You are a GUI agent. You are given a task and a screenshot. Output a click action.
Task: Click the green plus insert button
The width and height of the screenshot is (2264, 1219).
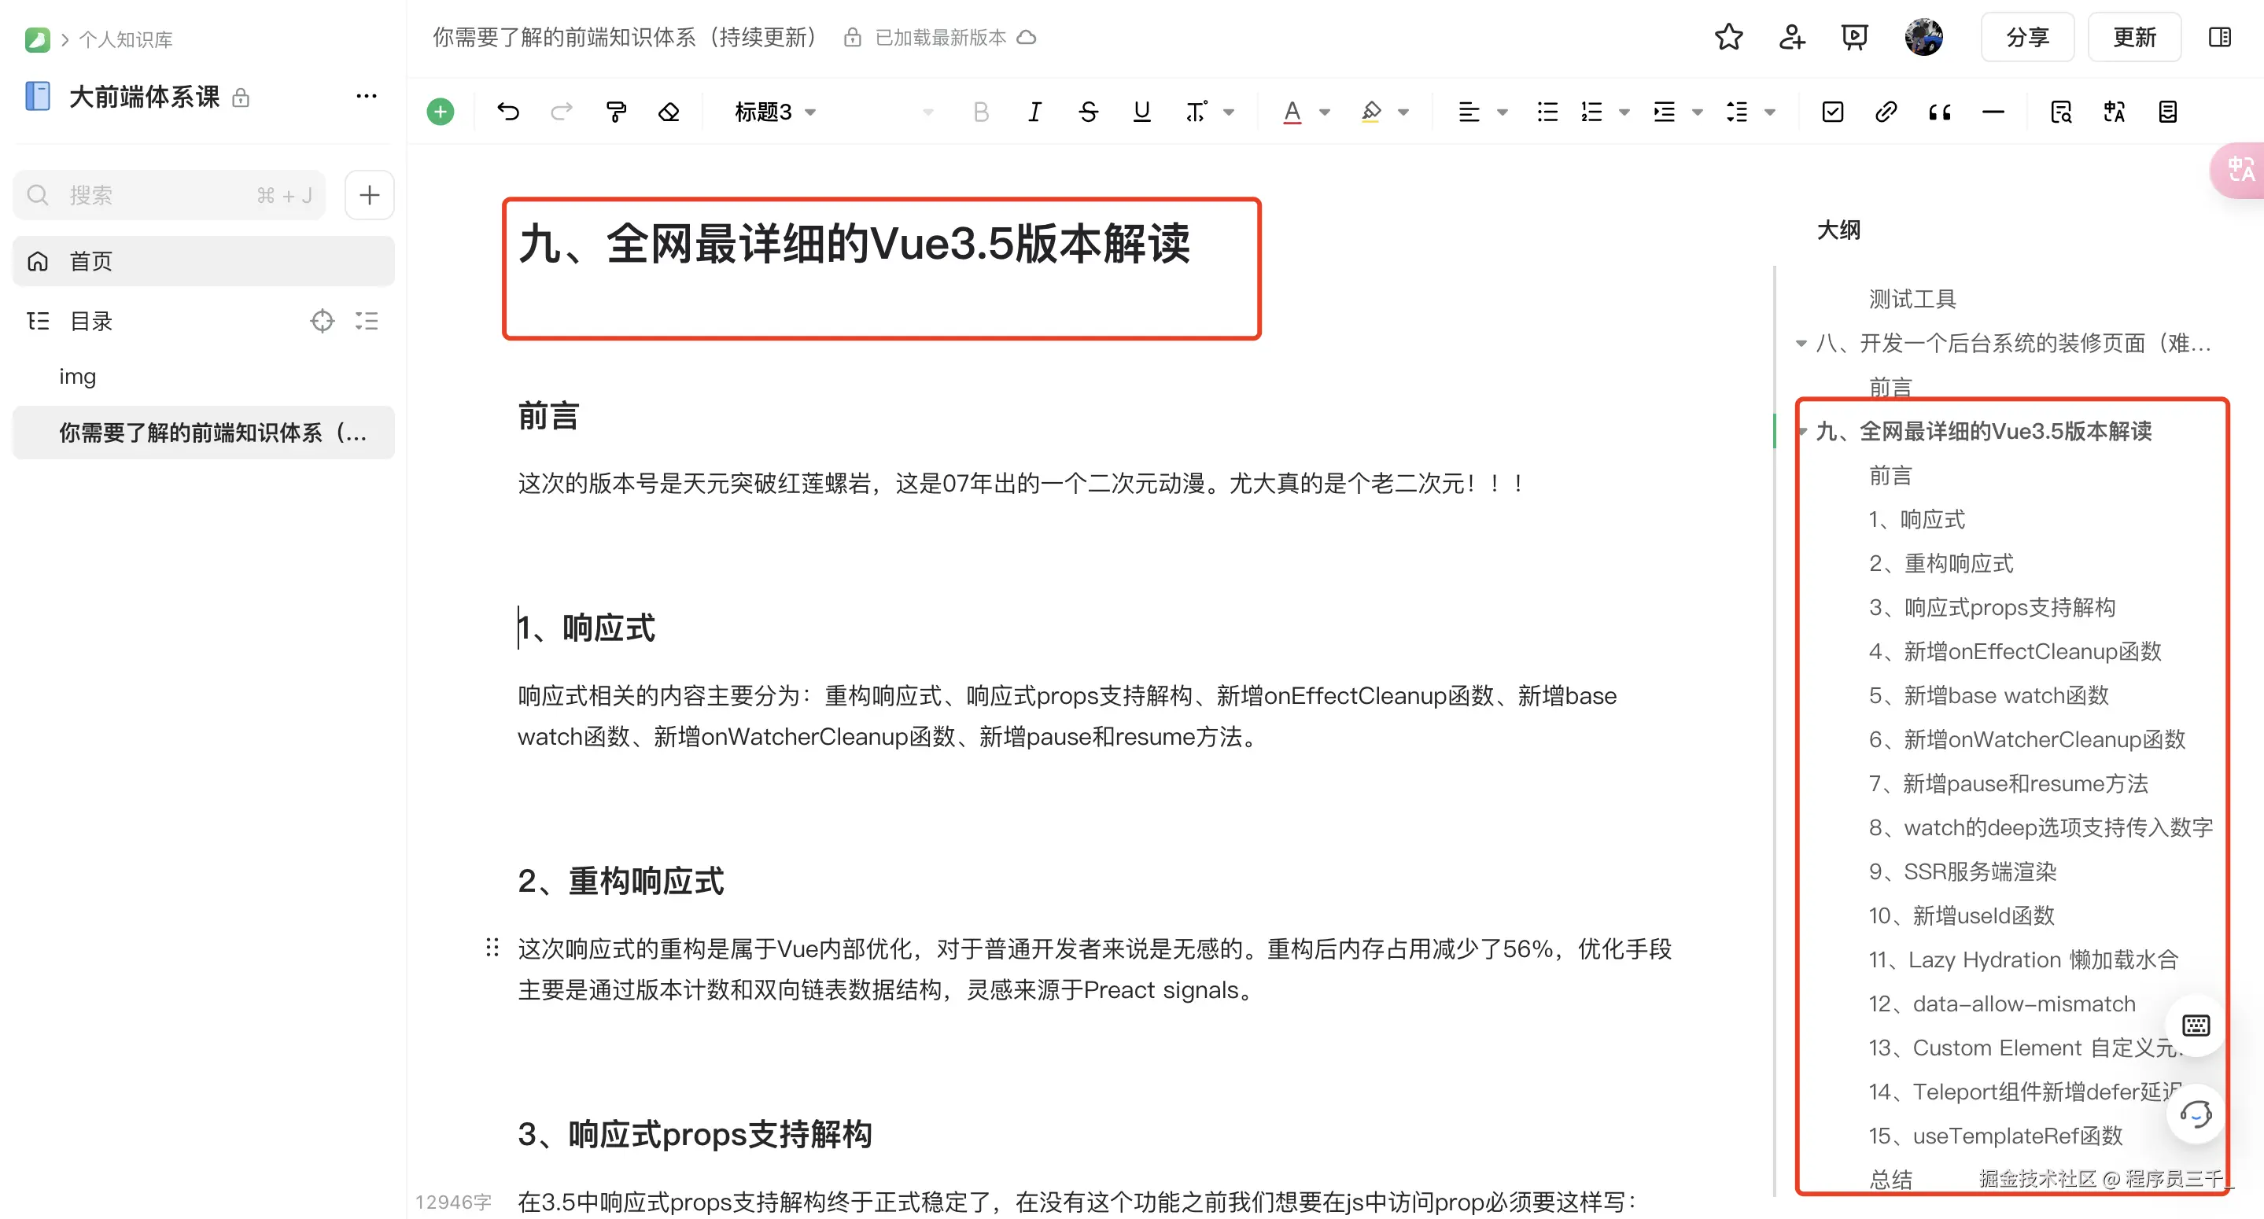[x=441, y=112]
